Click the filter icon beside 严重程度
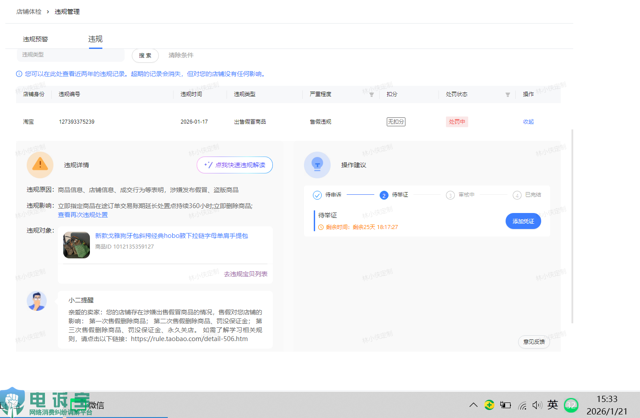Viewport: 640px width, 418px height. tap(371, 95)
